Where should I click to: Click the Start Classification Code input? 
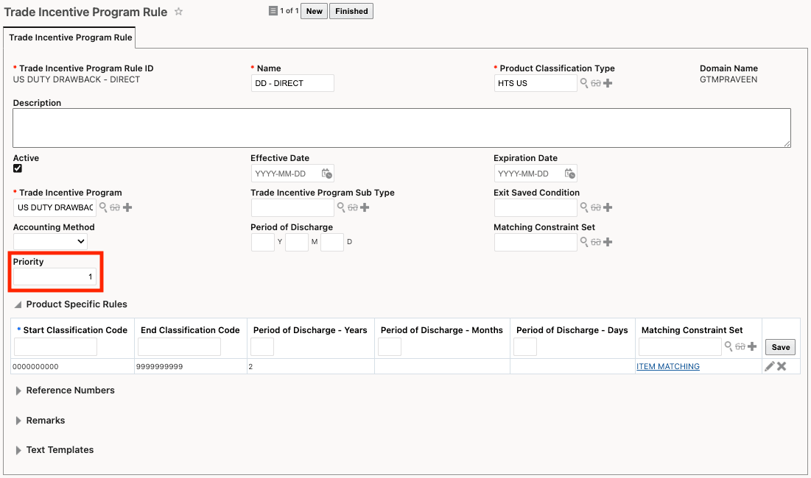pos(55,346)
